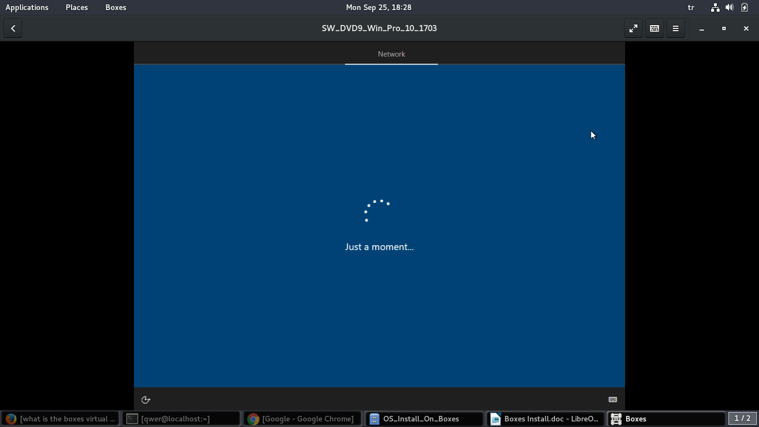Viewport: 759px width, 427px height.
Task: Click the ease of access icon
Action: 146,400
